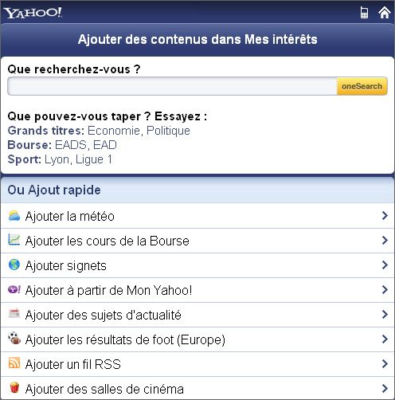
Task: Open Ajouter les cours de la Bourse
Action: click(197, 241)
